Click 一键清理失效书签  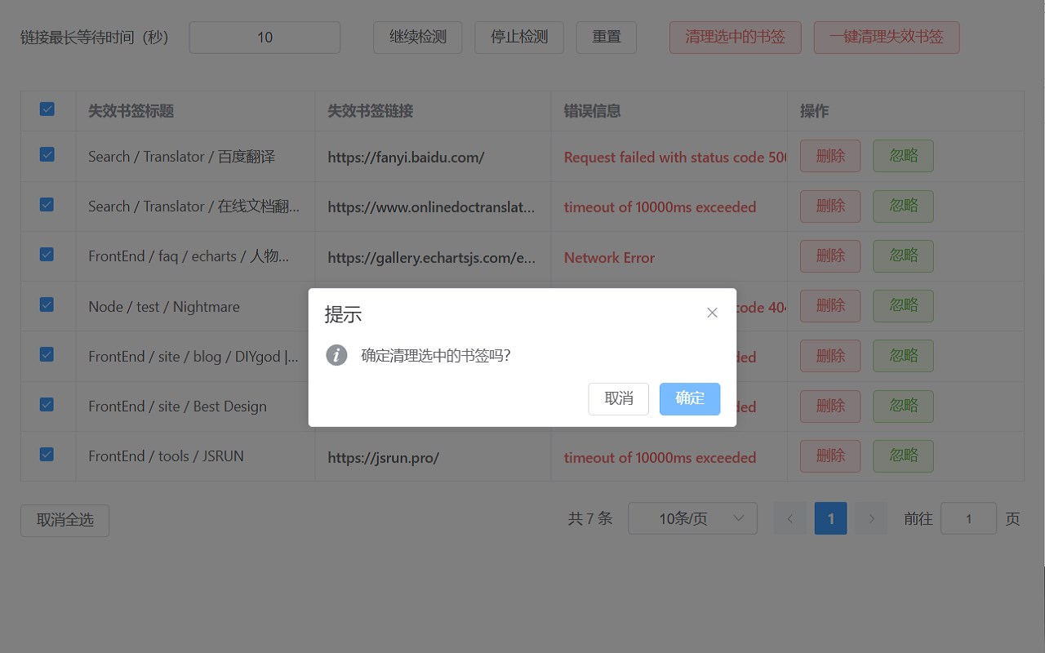click(x=887, y=37)
